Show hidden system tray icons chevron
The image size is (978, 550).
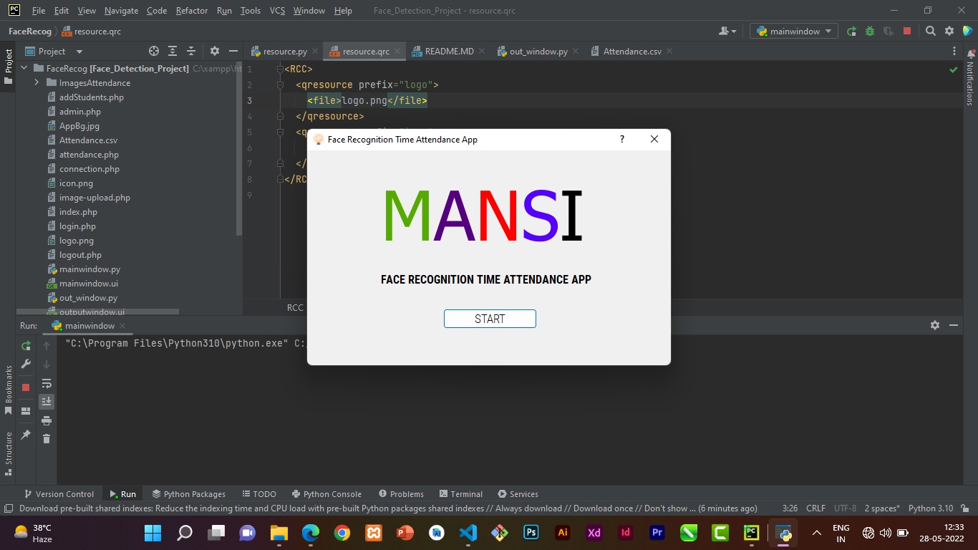816,533
